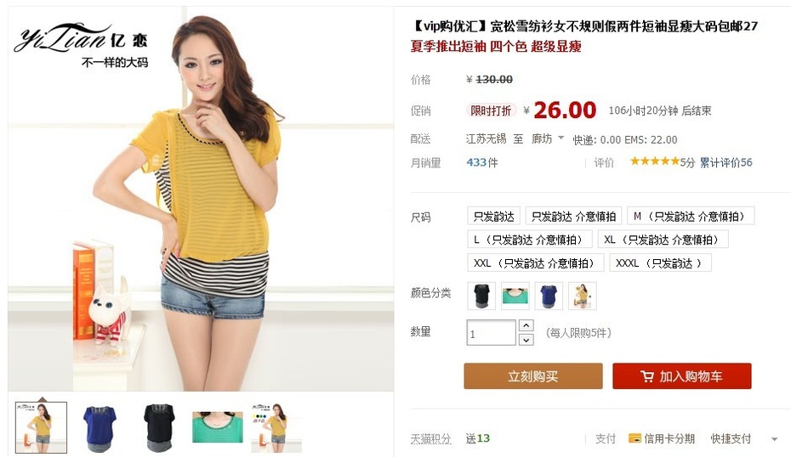This screenshot has width=791, height=457.
Task: Choose the blue color option
Action: (549, 296)
